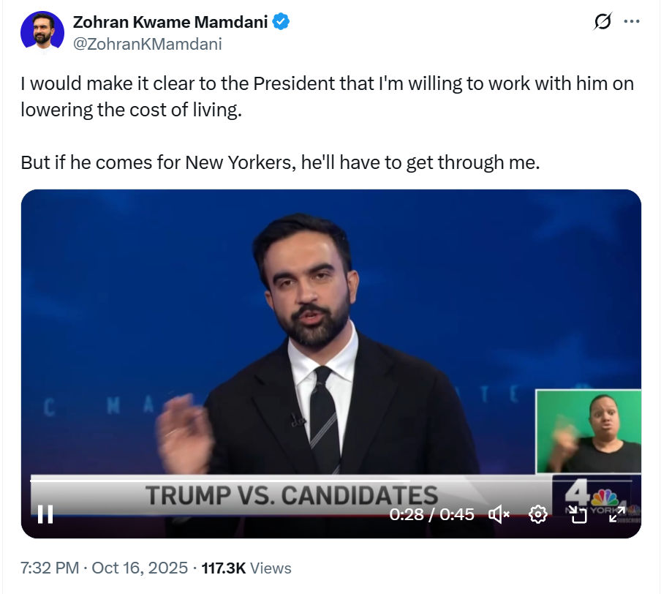Pause the playing video
661x594 pixels.
pyautogui.click(x=45, y=514)
